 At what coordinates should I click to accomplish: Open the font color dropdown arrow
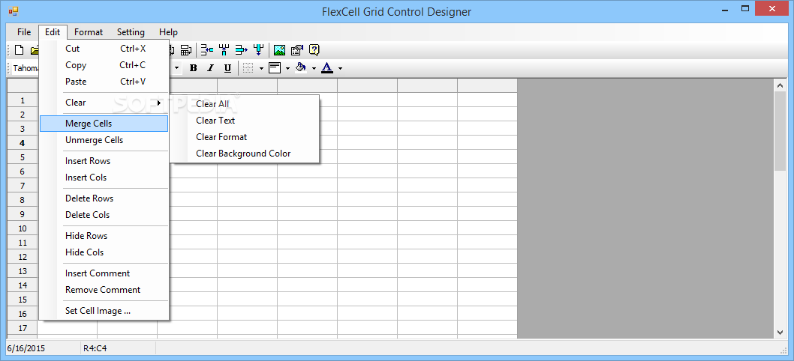(340, 68)
